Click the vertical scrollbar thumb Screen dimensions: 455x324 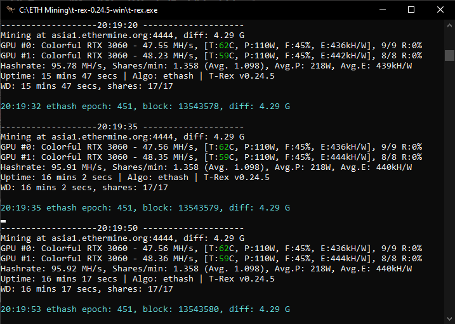pyautogui.click(x=449, y=55)
